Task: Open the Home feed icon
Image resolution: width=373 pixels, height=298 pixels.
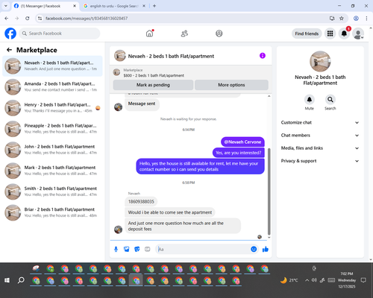Action: (x=149, y=34)
